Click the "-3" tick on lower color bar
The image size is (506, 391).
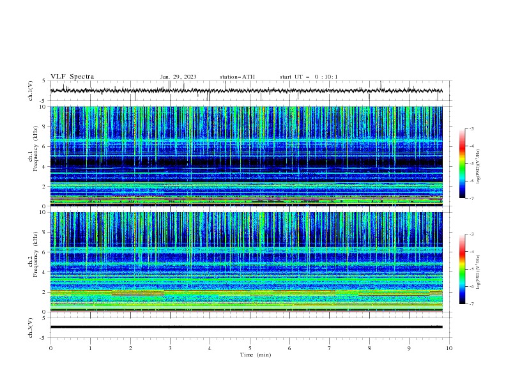[471, 234]
